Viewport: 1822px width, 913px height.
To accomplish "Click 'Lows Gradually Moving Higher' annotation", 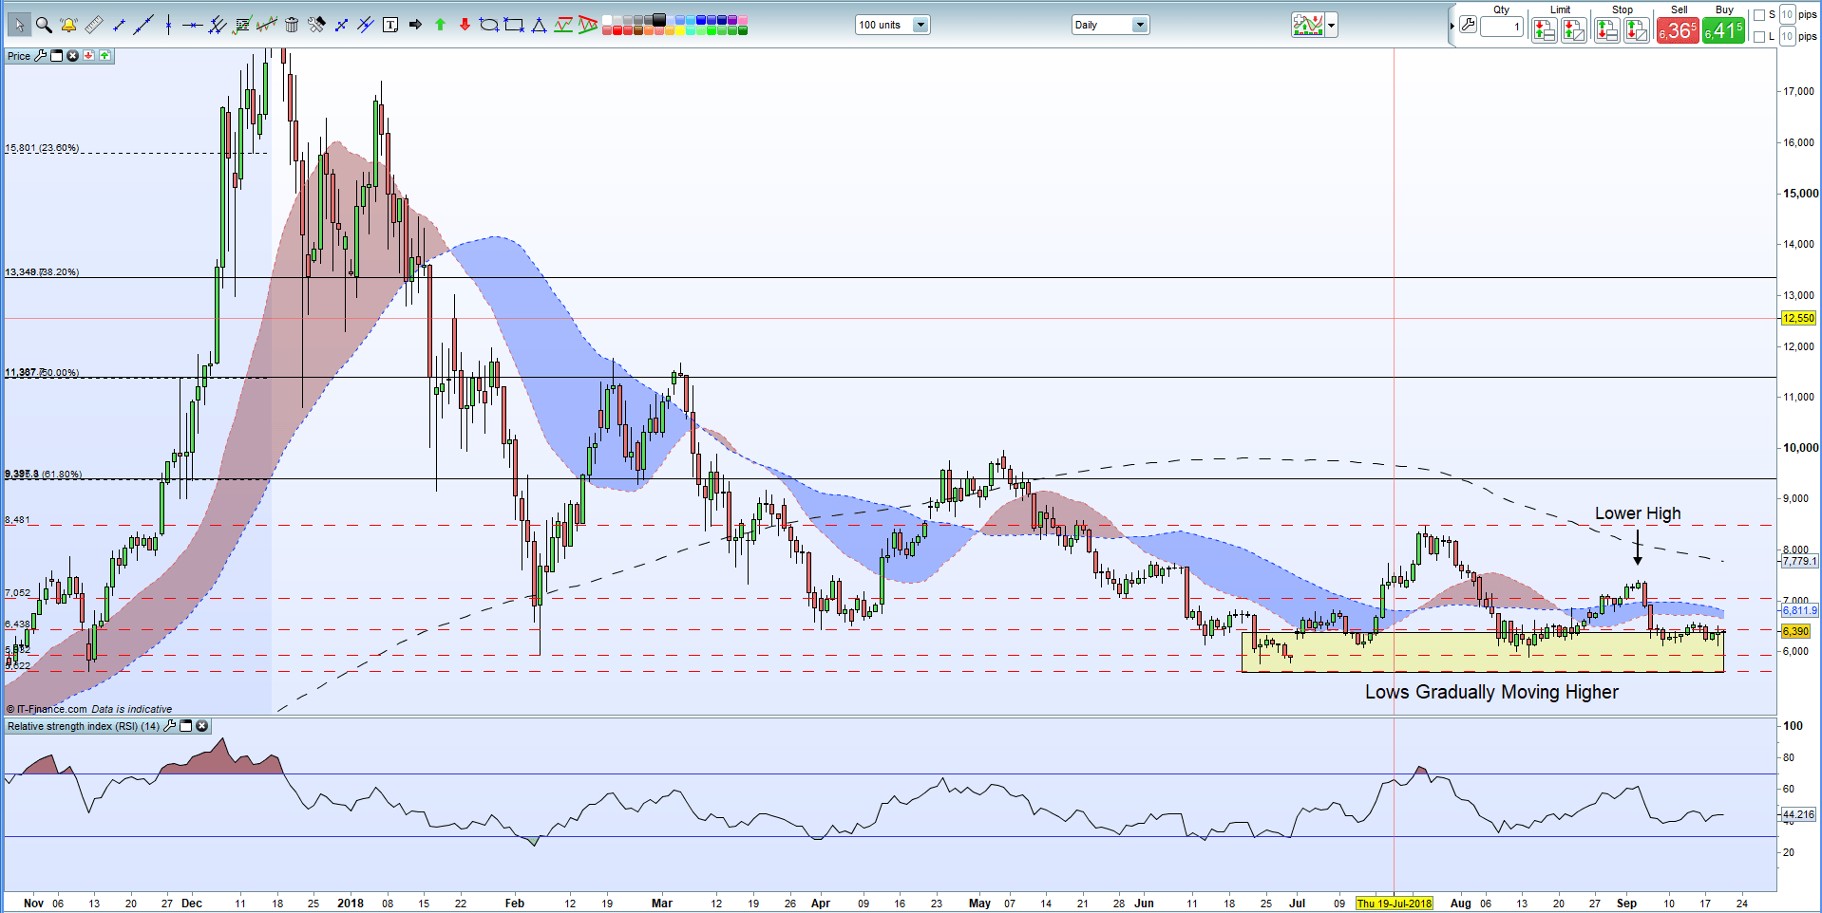I will (1491, 692).
